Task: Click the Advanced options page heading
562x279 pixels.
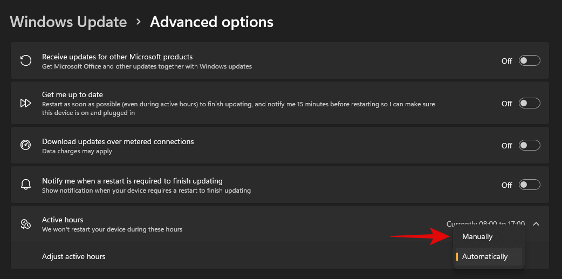Action: click(x=211, y=22)
